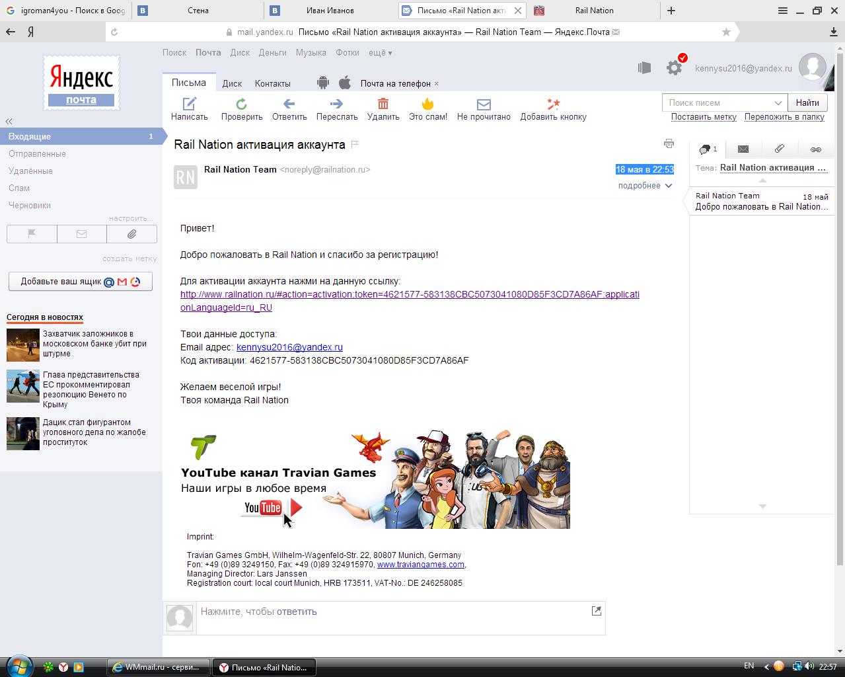Filter letters with attachments in sidebar
The image size is (845, 677).
131,234
